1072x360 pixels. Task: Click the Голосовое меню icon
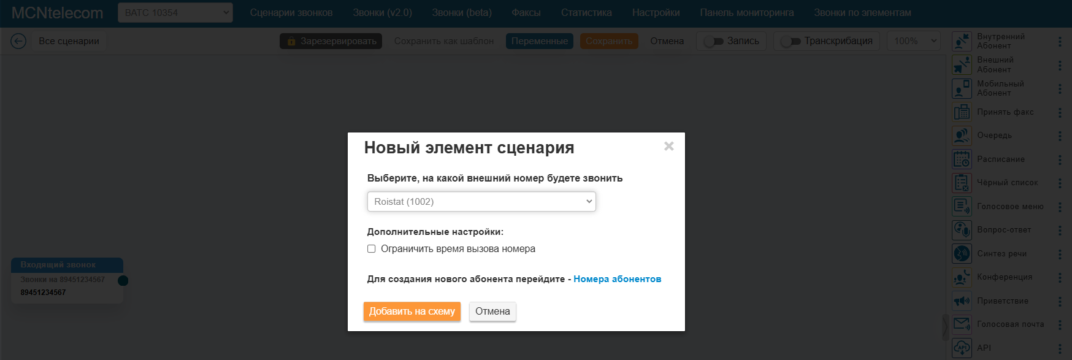coord(962,207)
